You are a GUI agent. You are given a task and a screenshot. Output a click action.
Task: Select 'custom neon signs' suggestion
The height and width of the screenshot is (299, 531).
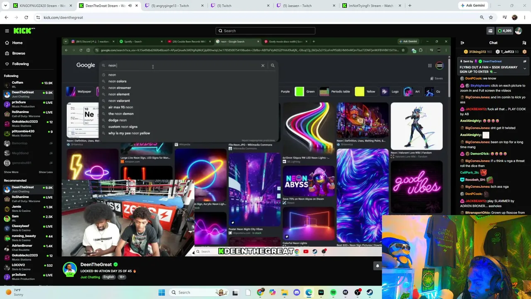click(x=123, y=127)
